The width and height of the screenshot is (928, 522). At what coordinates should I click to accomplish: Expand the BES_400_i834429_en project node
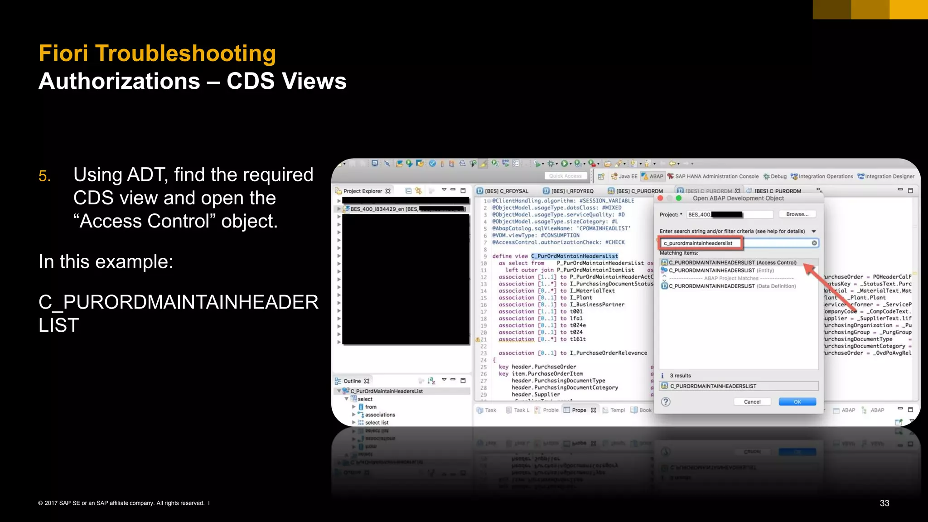point(338,209)
